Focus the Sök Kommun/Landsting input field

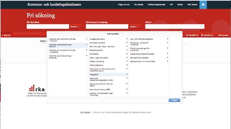[x=107, y=26]
